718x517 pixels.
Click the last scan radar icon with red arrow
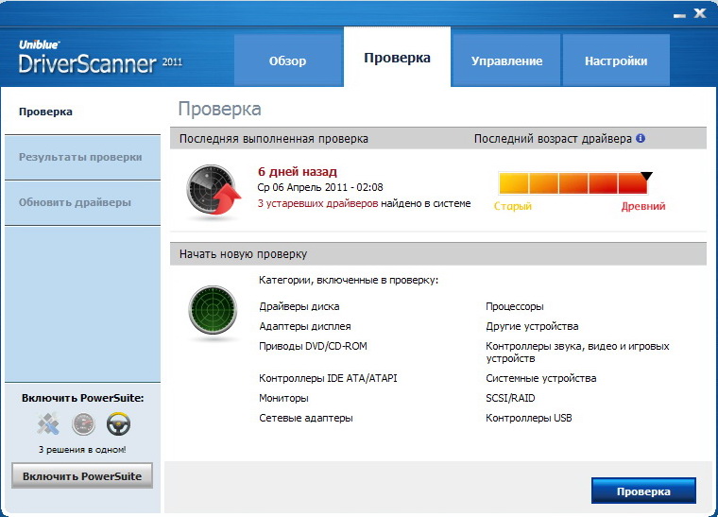212,191
